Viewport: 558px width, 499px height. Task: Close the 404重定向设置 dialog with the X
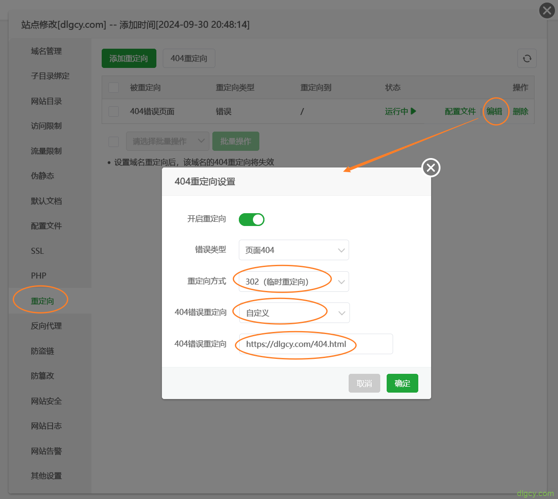(431, 168)
